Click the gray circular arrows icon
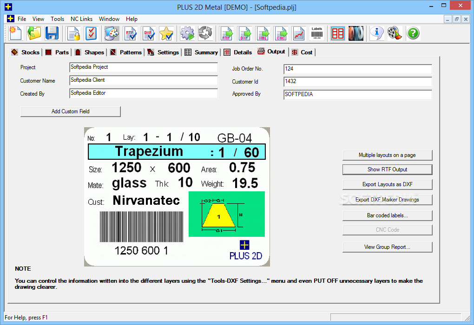Screen dimensions: 474x325 205,33
